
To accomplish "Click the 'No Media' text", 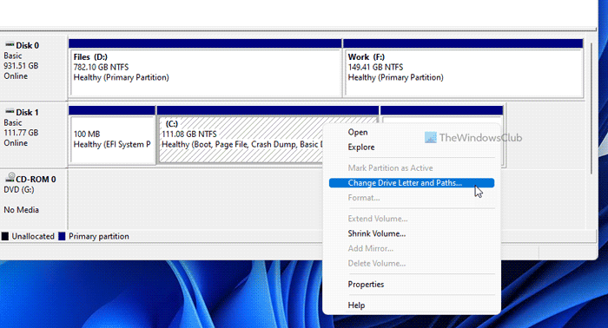I will [x=22, y=210].
